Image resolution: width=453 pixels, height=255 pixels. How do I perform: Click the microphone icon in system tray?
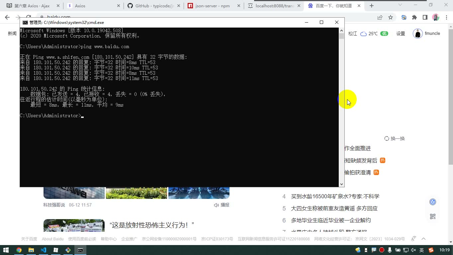tap(390, 250)
